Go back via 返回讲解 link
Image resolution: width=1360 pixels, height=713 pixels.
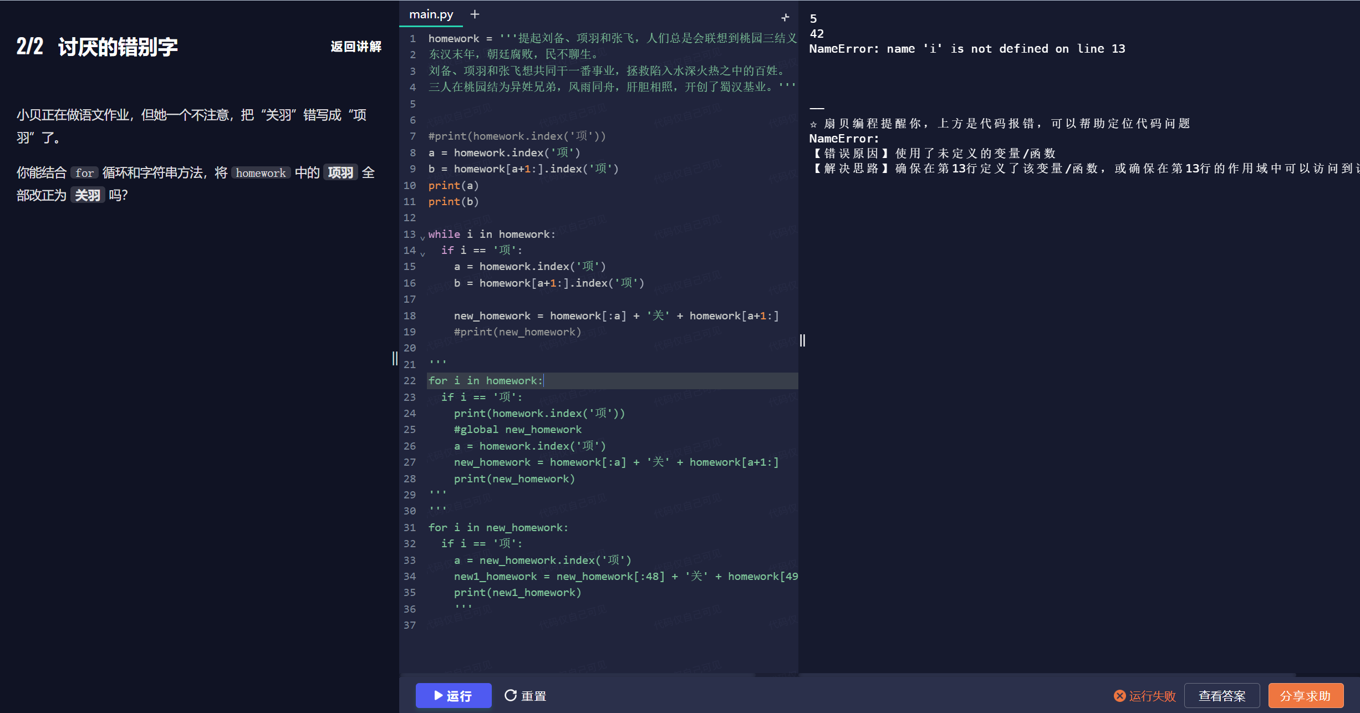tap(356, 47)
